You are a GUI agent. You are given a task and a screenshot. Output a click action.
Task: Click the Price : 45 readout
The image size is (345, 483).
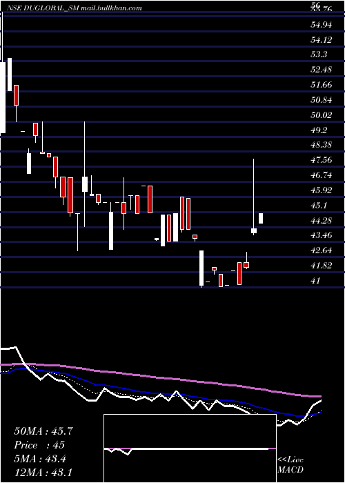(39, 445)
